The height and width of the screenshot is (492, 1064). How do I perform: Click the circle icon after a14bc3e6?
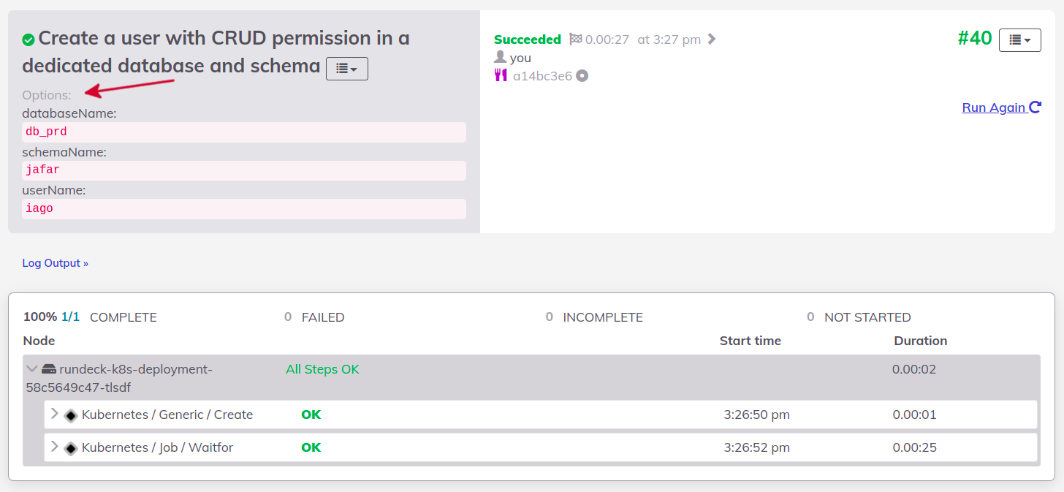[582, 75]
